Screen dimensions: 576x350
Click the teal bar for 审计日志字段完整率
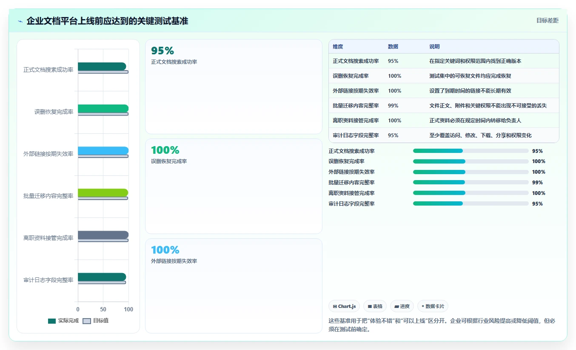tap(102, 277)
